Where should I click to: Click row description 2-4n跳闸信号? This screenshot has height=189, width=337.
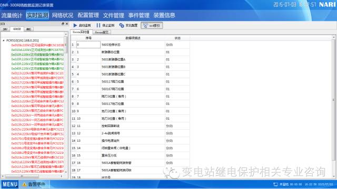click(111, 133)
